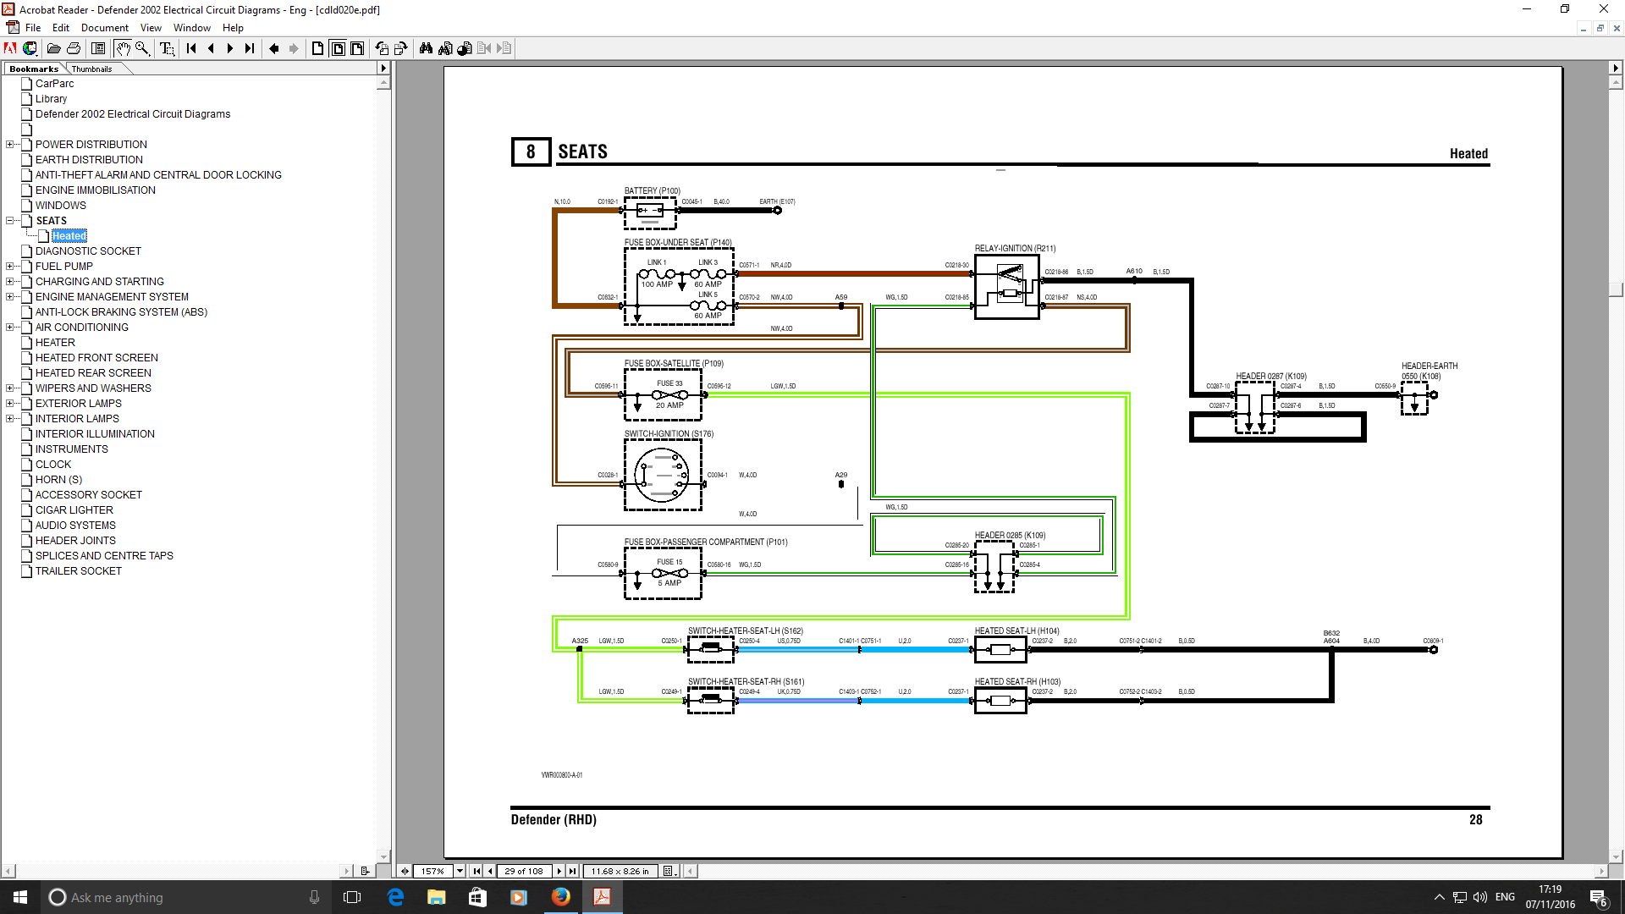This screenshot has height=914, width=1625.
Task: Open bookmark pane options arrow
Action: (x=383, y=69)
